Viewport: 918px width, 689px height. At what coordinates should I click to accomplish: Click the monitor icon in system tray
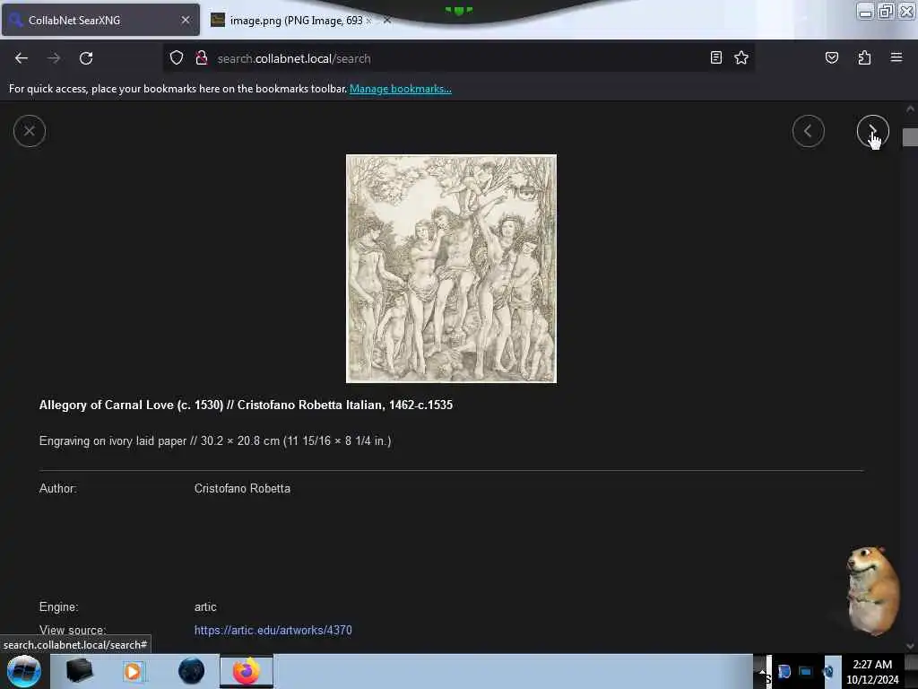(x=806, y=671)
